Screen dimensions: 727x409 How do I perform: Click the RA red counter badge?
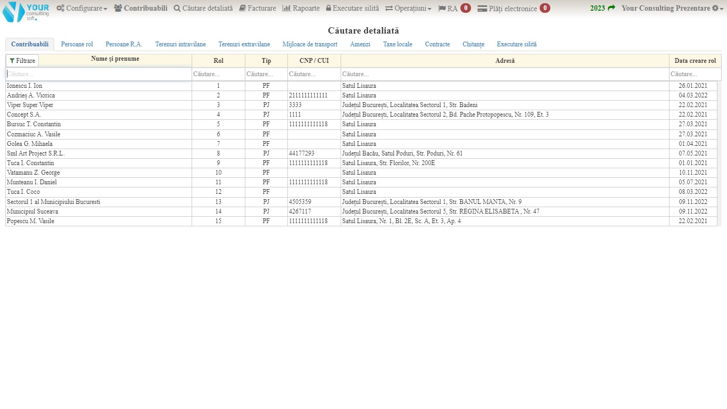(x=466, y=8)
